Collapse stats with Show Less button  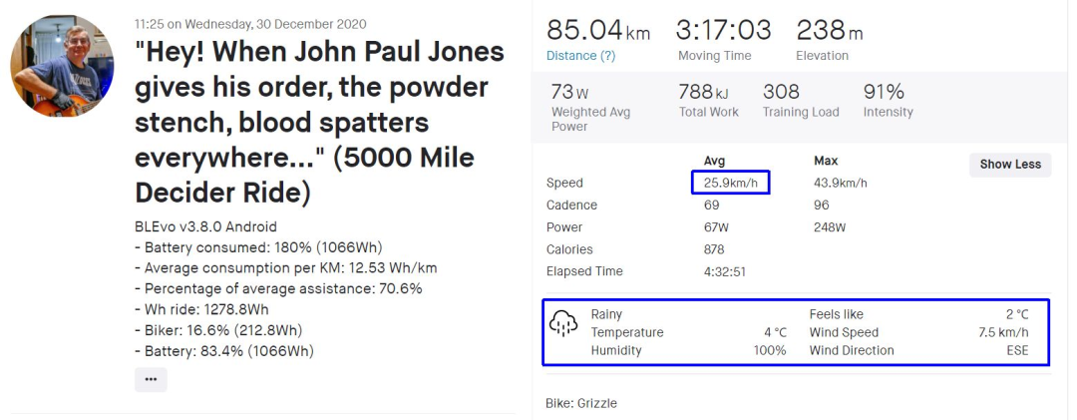coord(1009,165)
